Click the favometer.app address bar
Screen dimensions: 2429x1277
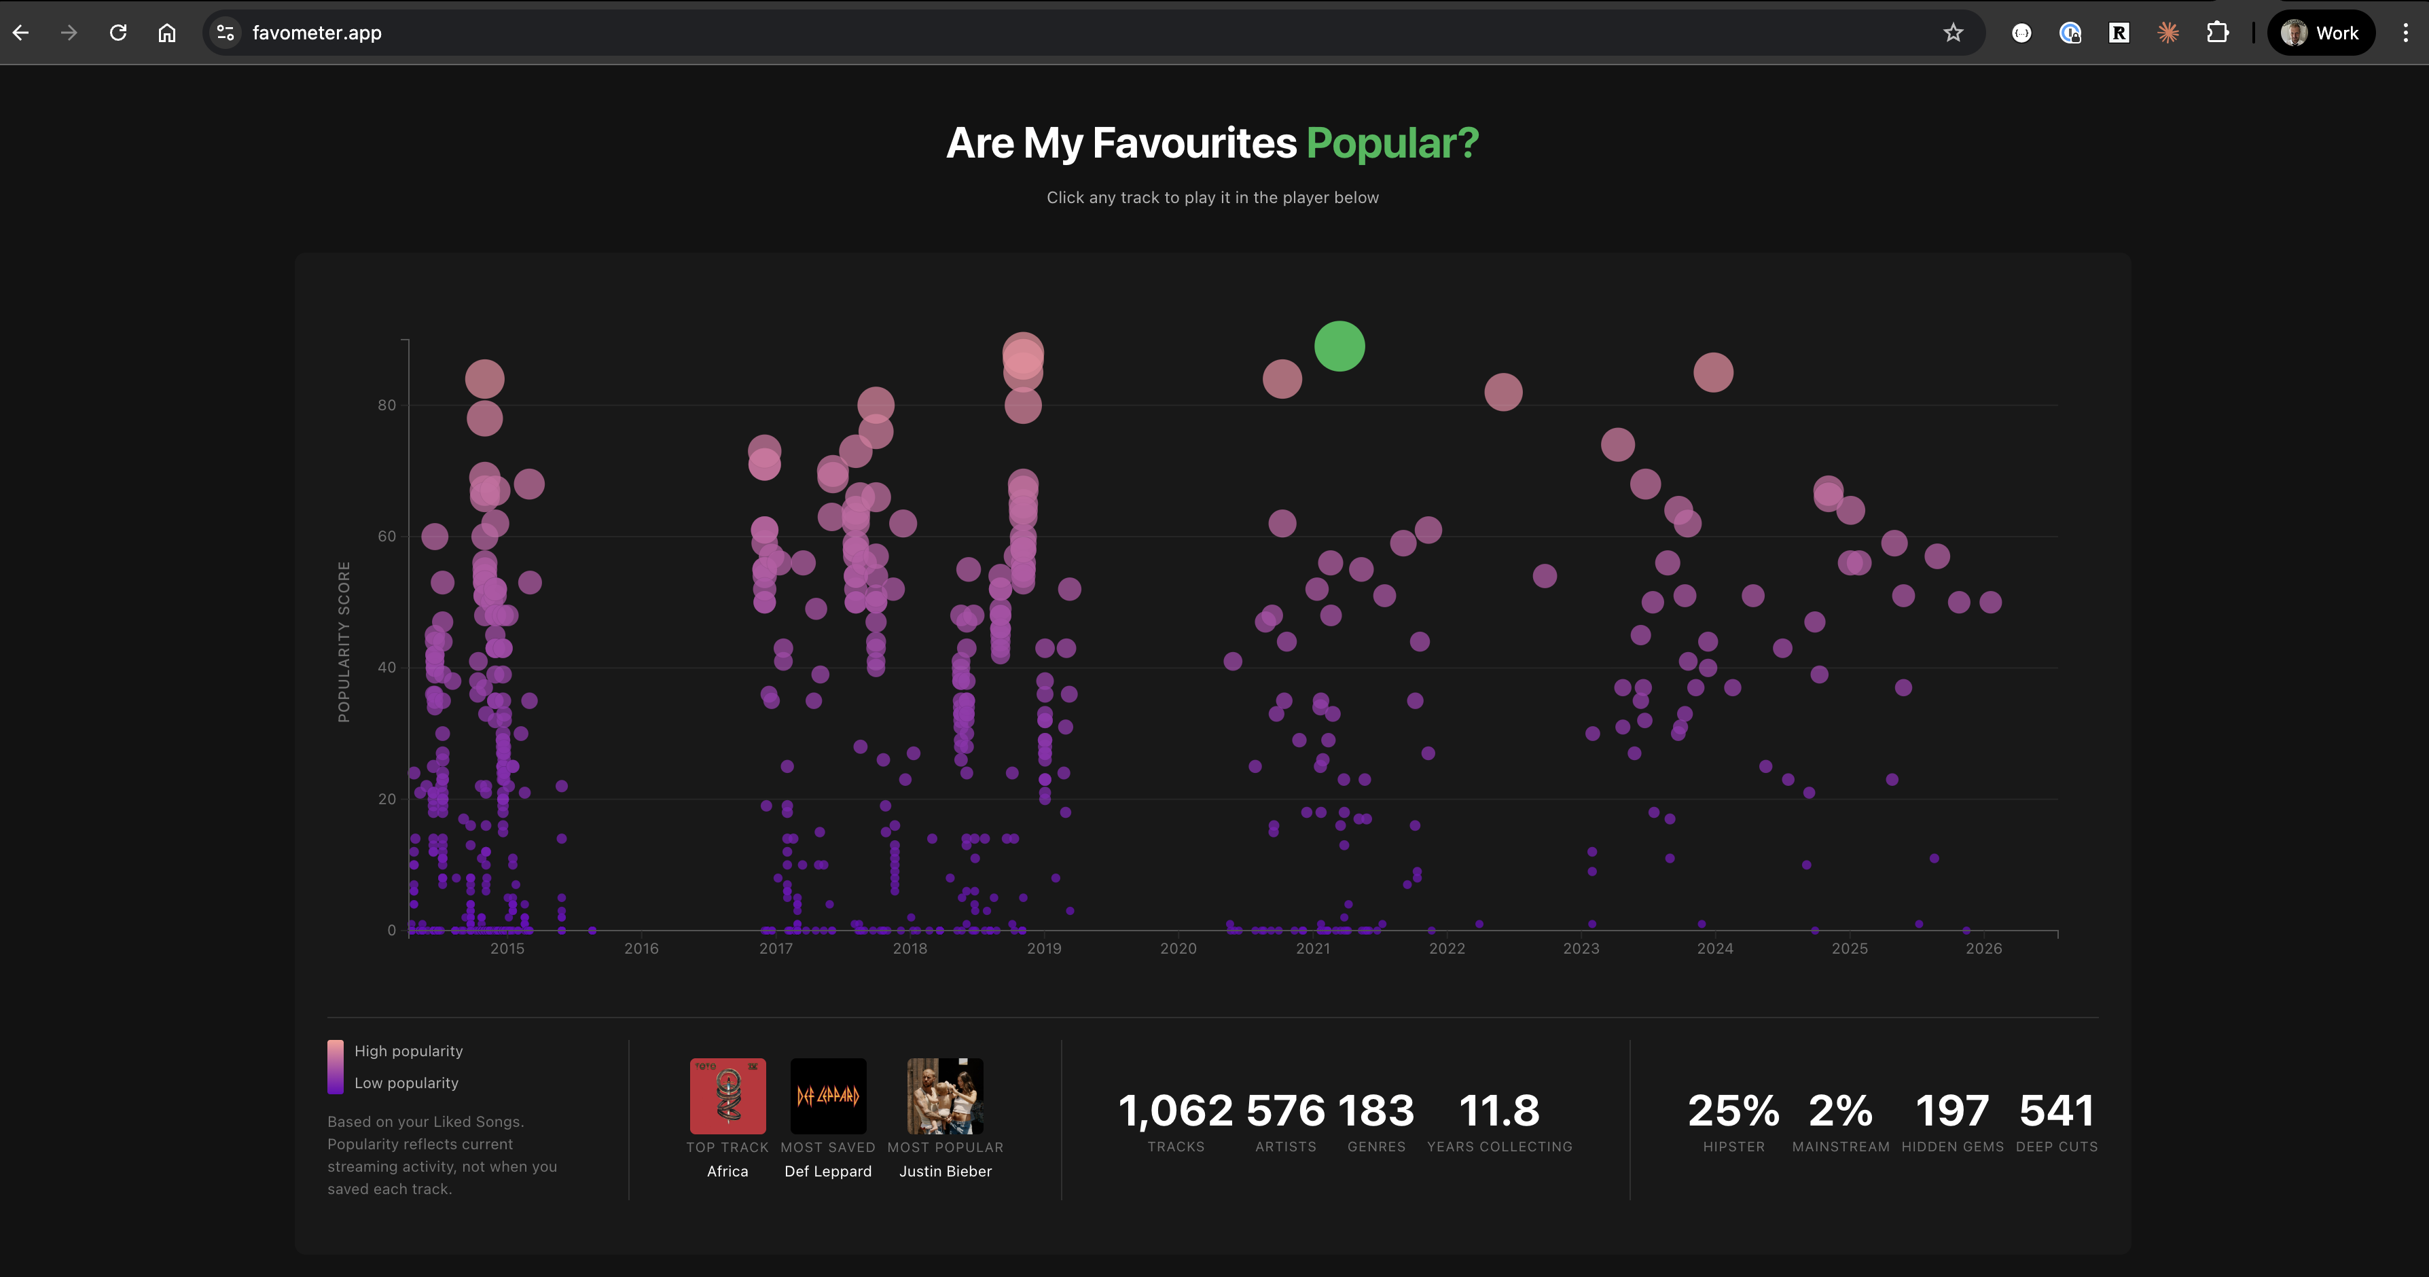[318, 32]
